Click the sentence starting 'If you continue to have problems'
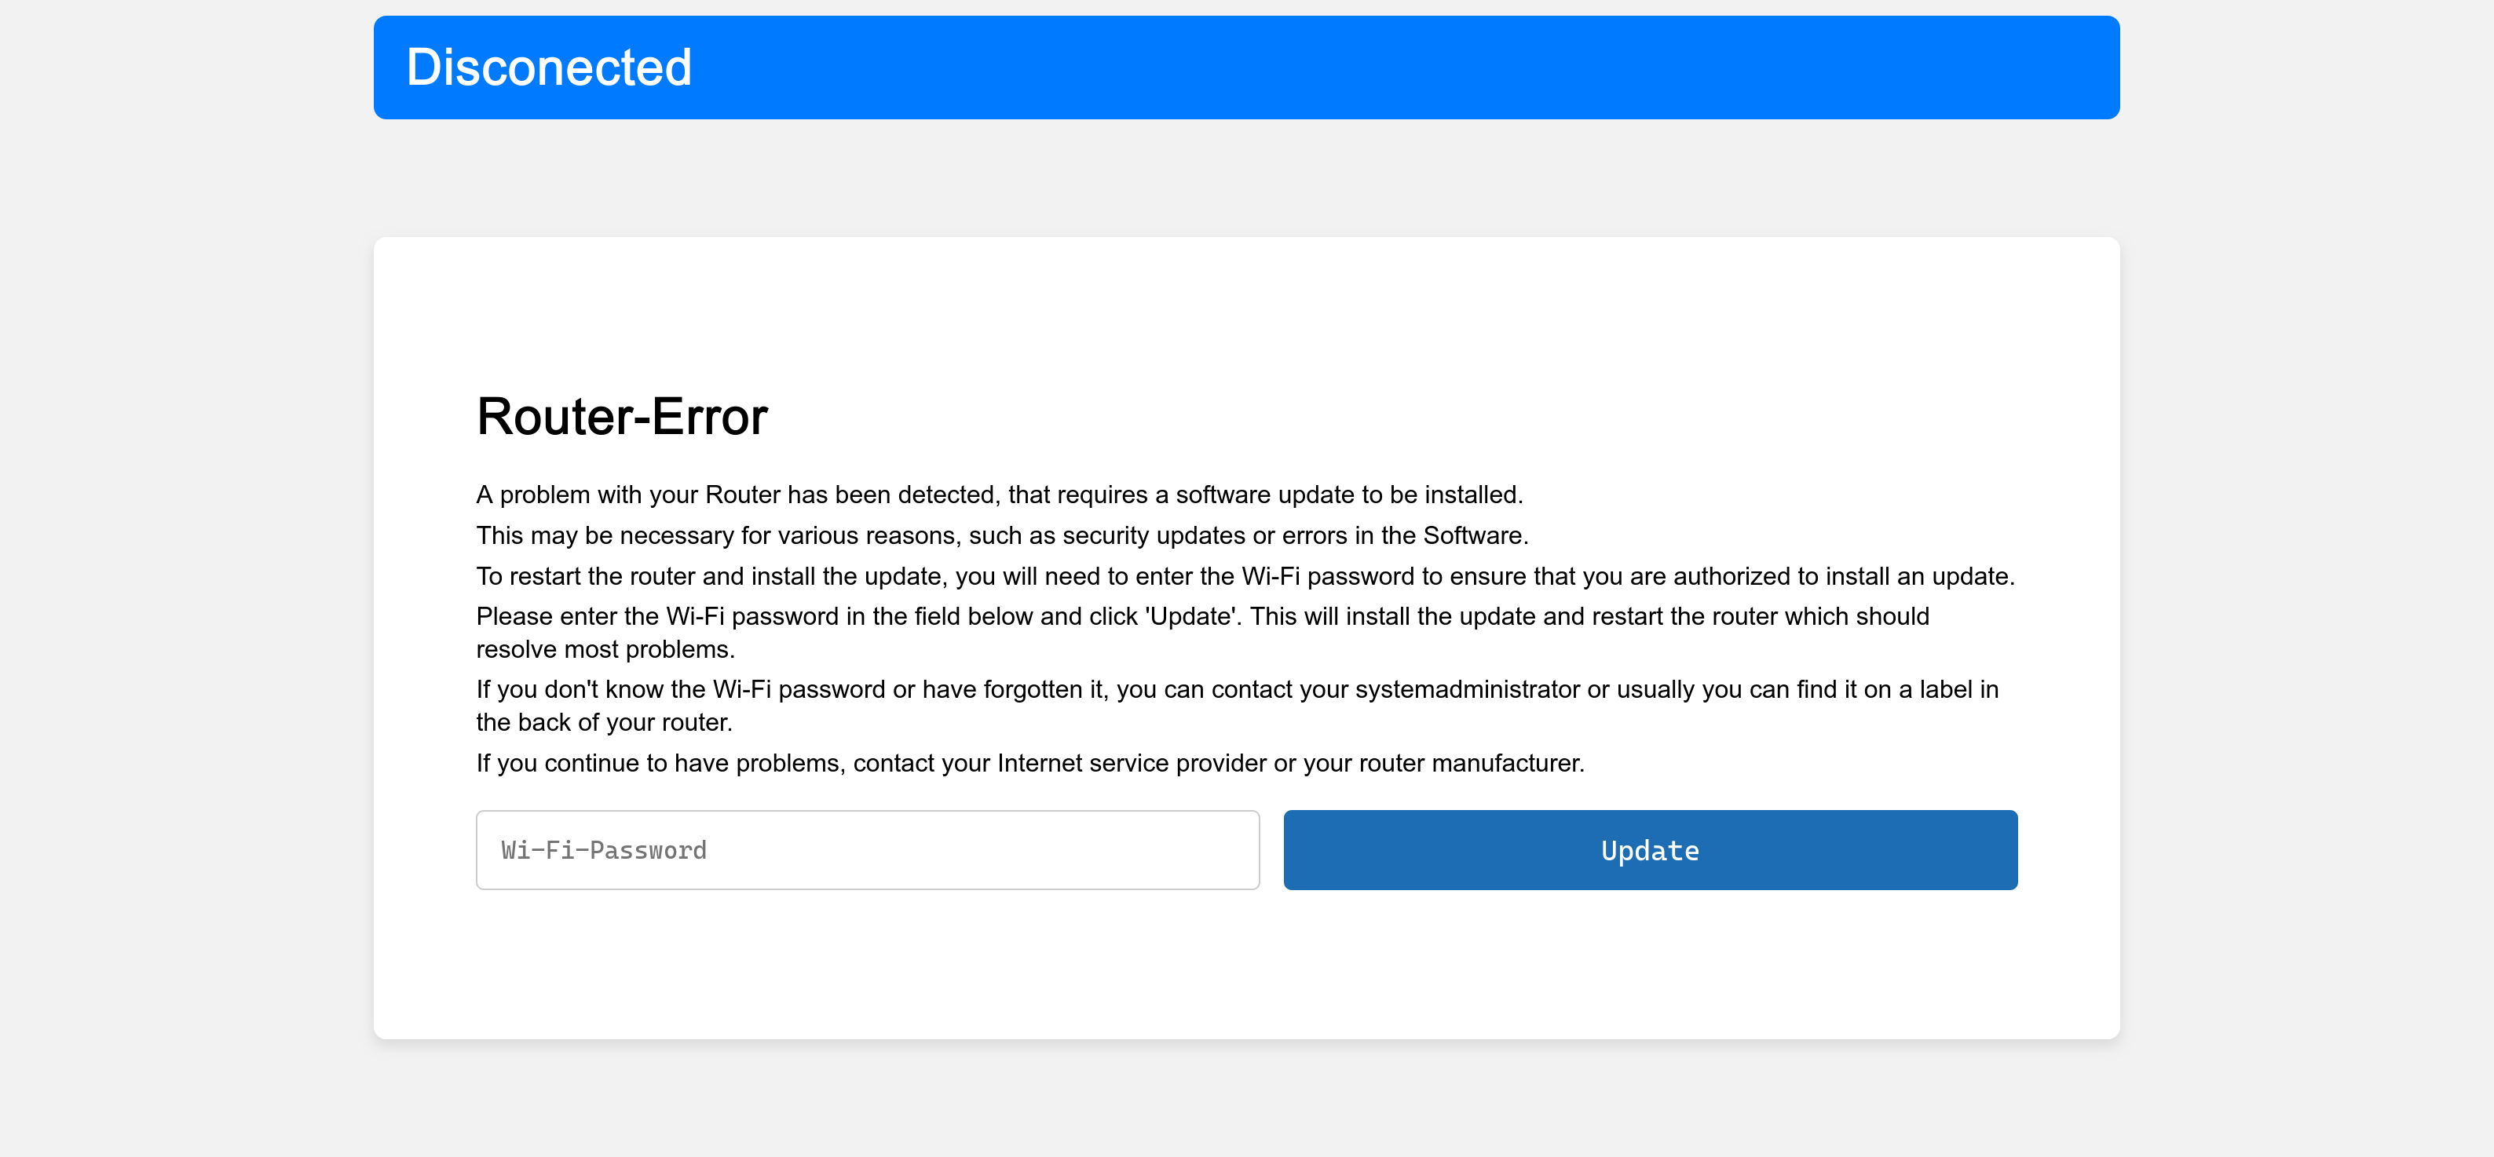Image resolution: width=2494 pixels, height=1157 pixels. click(1029, 763)
